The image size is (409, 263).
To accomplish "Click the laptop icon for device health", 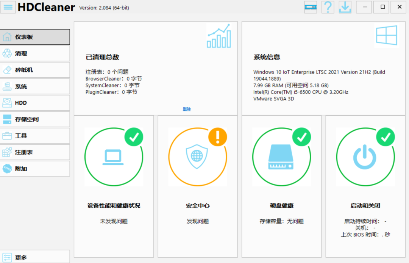I will click(x=113, y=157).
